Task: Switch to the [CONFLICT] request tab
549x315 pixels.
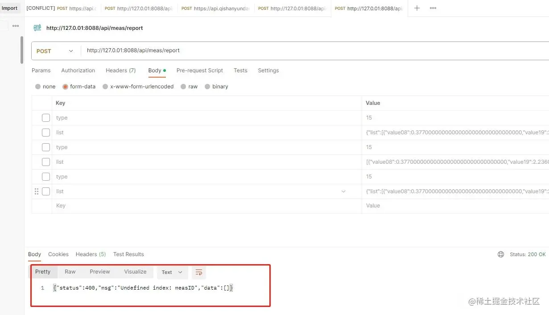Action: click(x=62, y=8)
